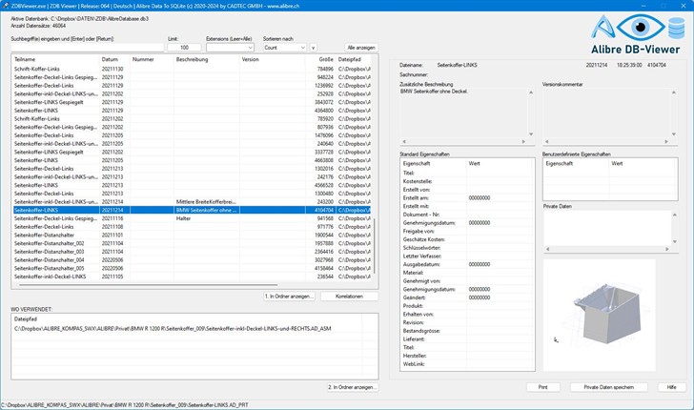The width and height of the screenshot is (694, 410).
Task: Click the small 'v' sort direction button
Action: tap(313, 48)
